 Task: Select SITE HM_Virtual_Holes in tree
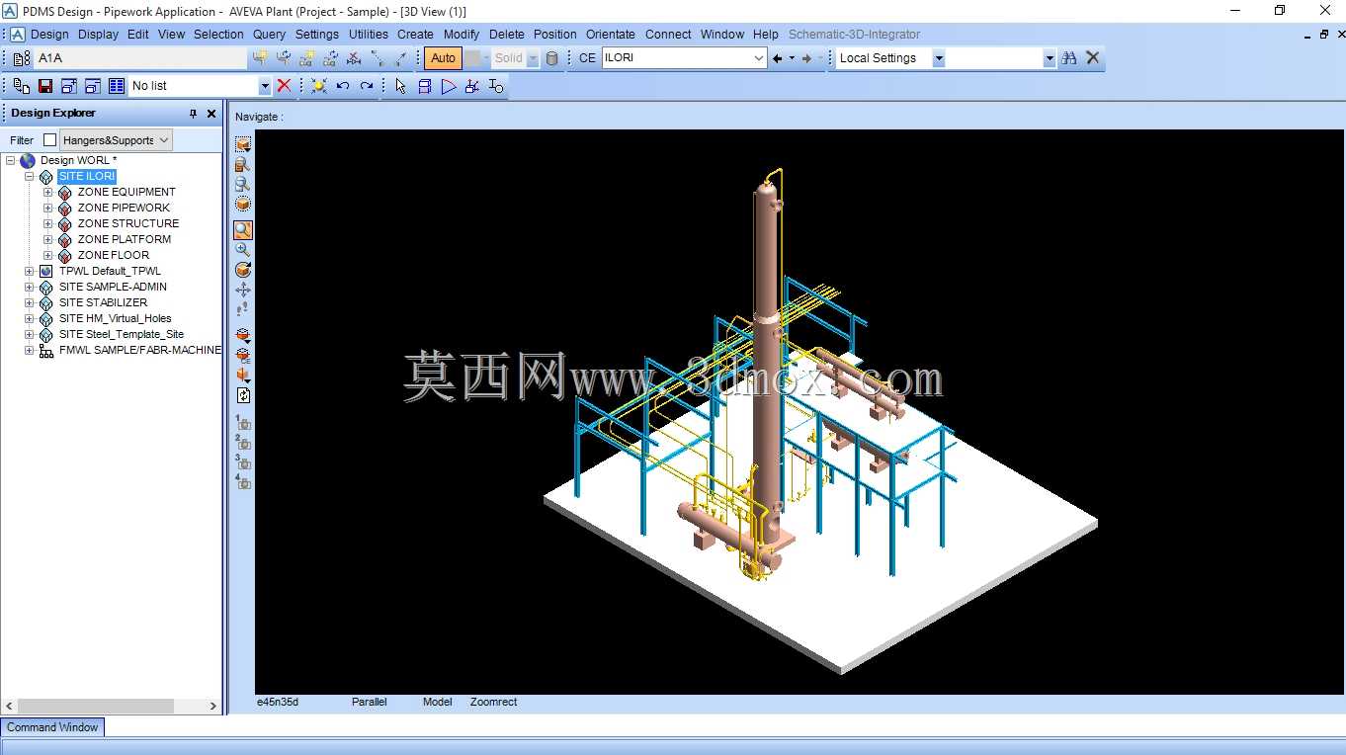click(x=115, y=318)
